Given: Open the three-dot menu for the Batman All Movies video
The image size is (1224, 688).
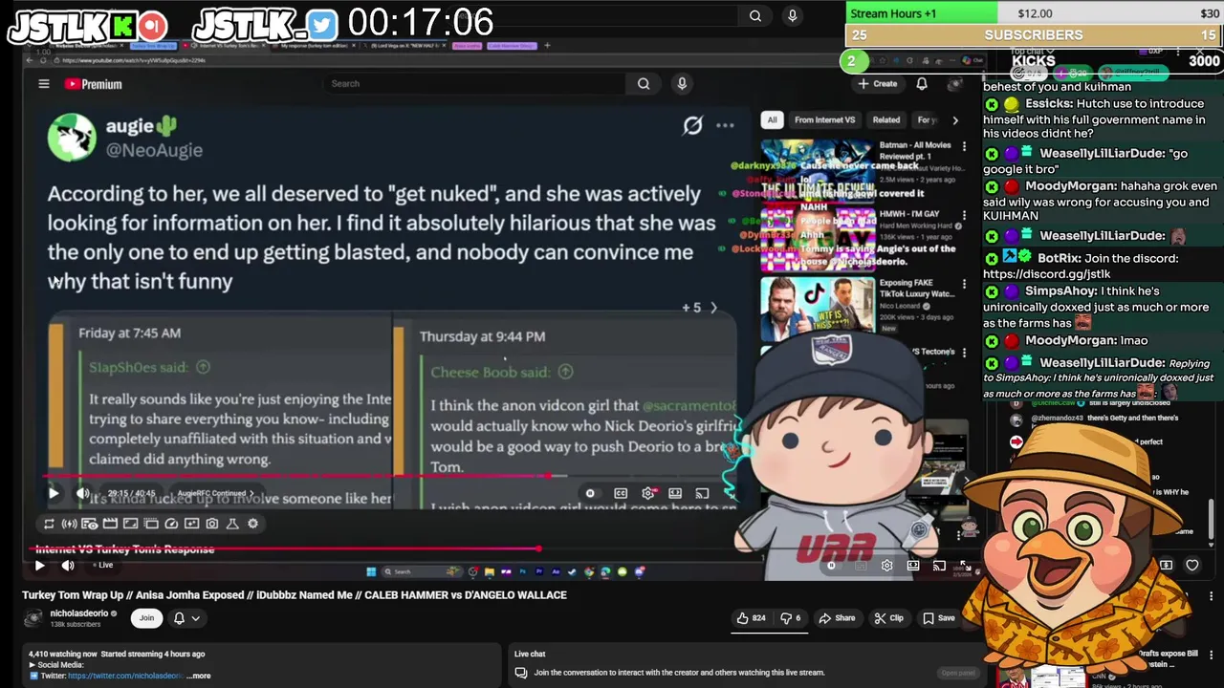Looking at the screenshot, I should 964,146.
